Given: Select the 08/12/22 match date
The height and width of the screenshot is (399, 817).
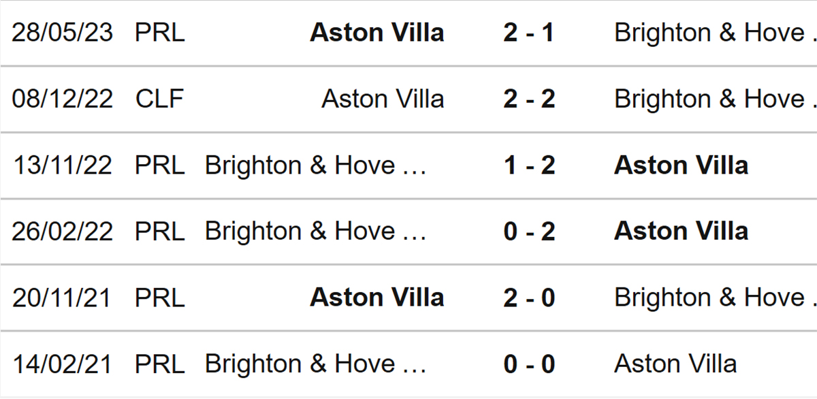Looking at the screenshot, I should point(62,99).
